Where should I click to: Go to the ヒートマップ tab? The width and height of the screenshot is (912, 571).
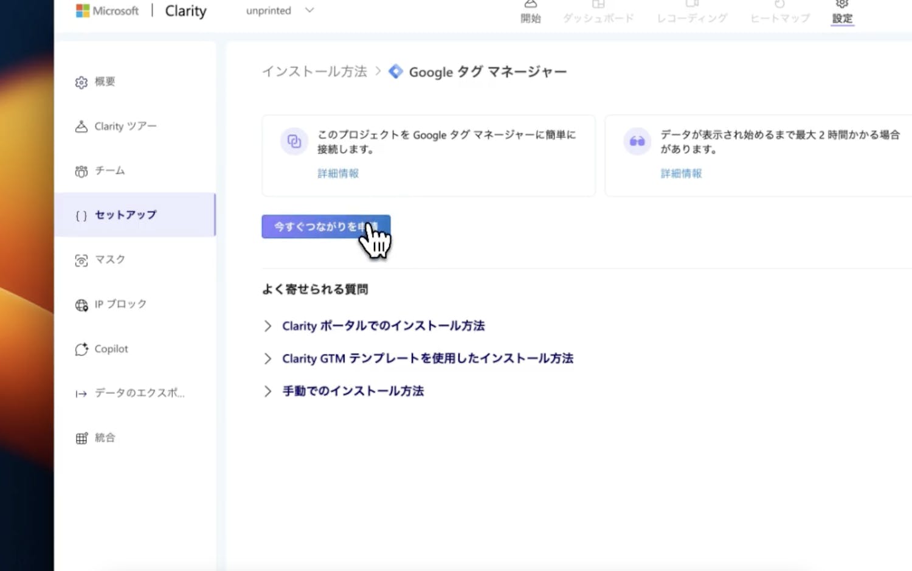tap(779, 13)
